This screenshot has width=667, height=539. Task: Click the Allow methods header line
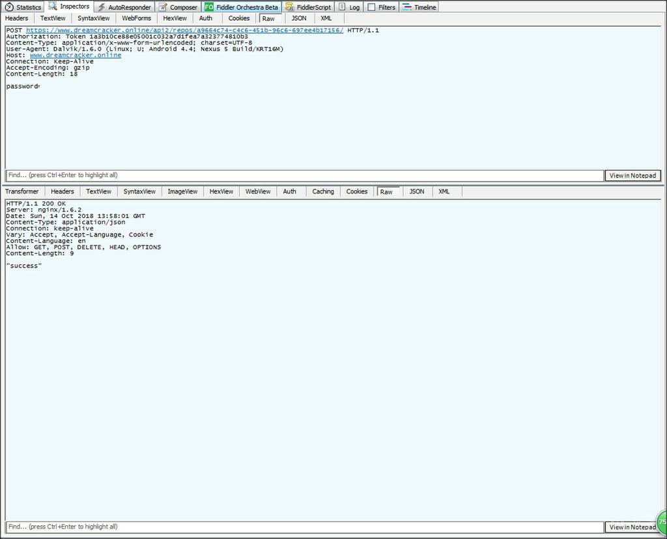83,247
